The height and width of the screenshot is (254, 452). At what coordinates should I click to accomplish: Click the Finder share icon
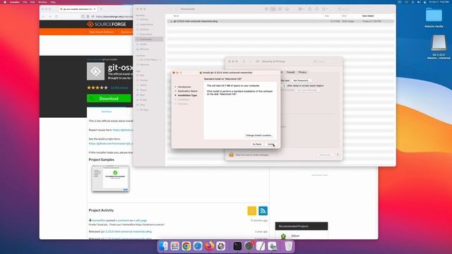pyautogui.click(x=310, y=9)
